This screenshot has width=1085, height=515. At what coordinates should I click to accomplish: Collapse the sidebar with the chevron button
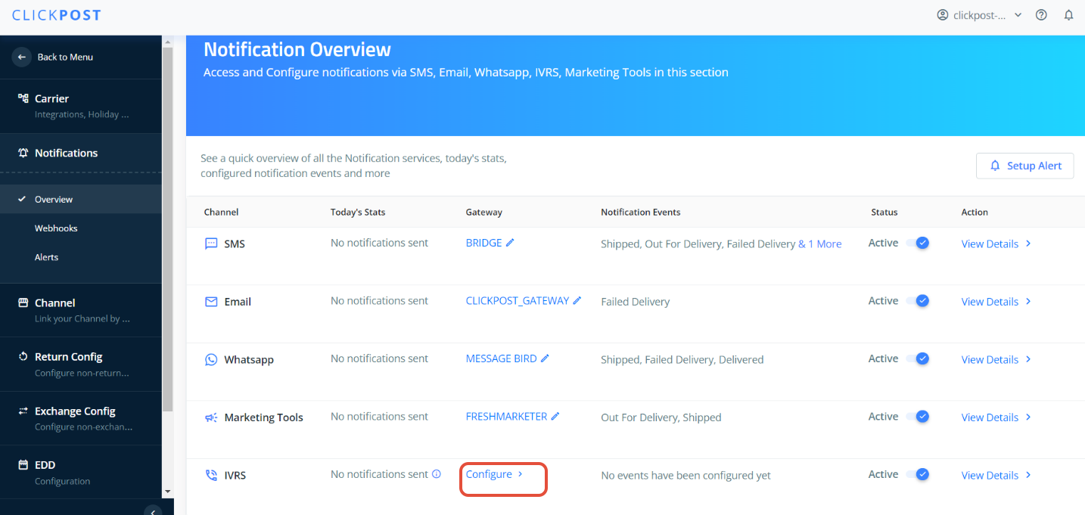point(153,512)
